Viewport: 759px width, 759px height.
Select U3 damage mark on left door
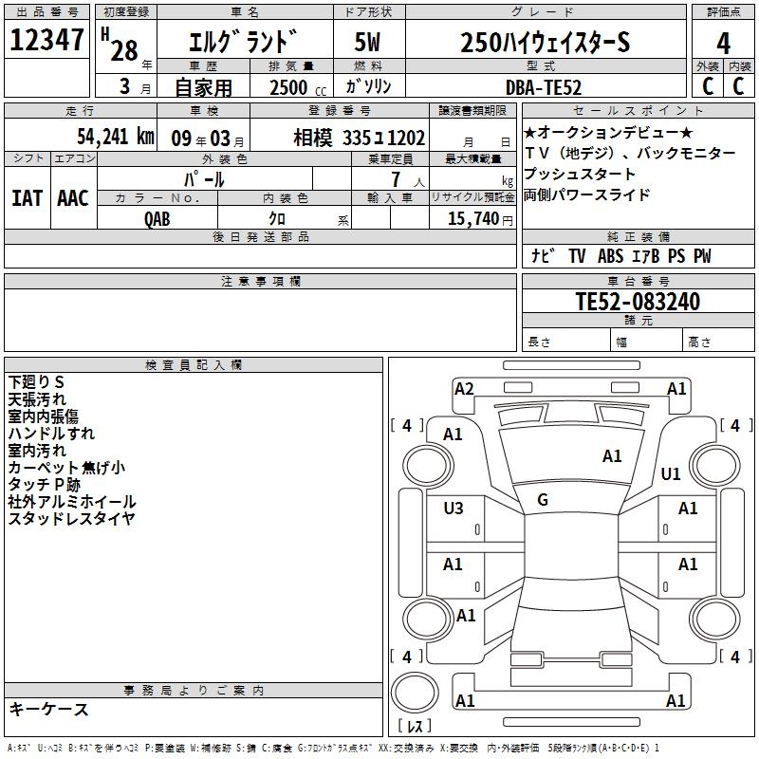454,509
